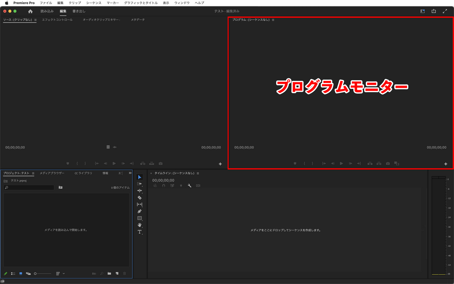This screenshot has height=284, width=454.
Task: Switch Project panel to freeform view
Action: (x=28, y=273)
